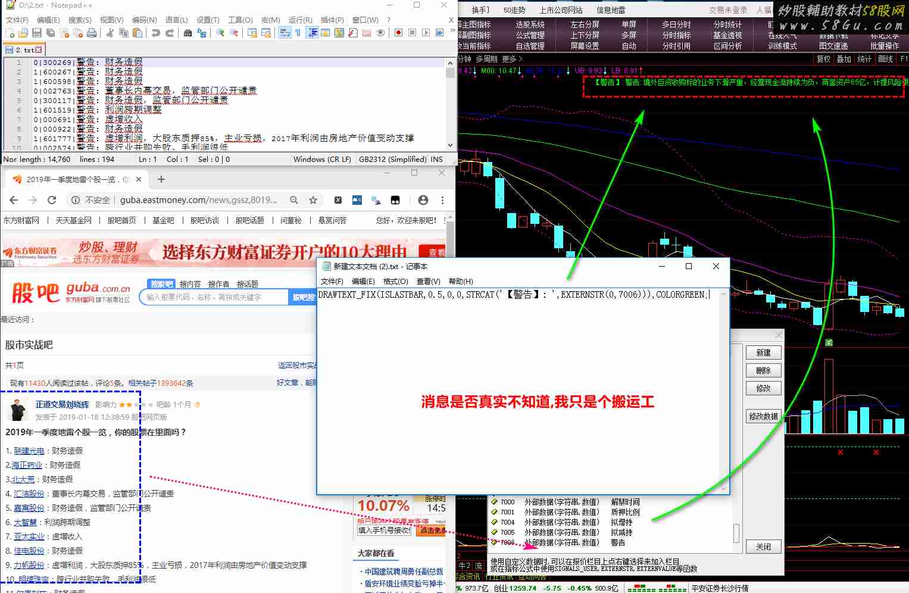
Task: Click the Chrome address bar URL
Action: 199,200
